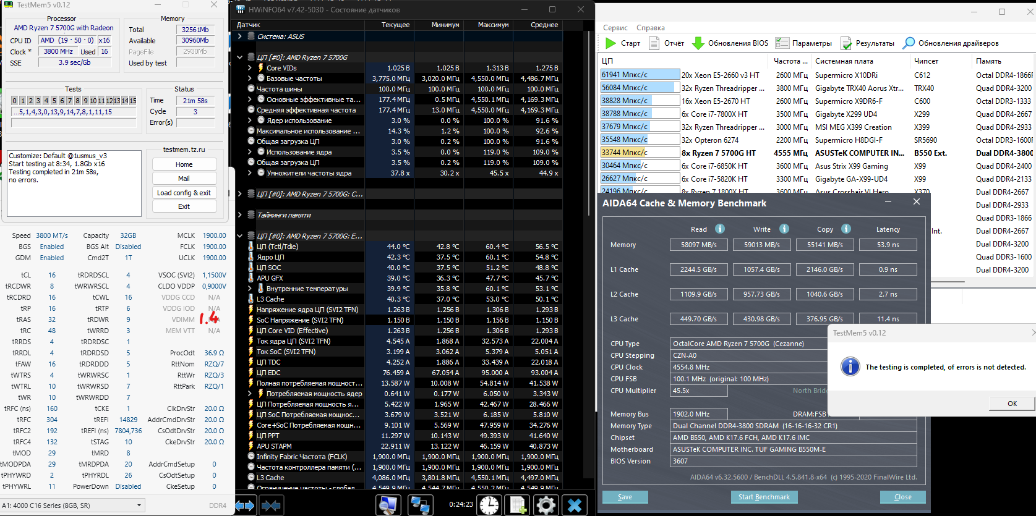Screen dimensions: 1036x516
Task: Open HWiNFO remote network monitors icon
Action: click(x=421, y=505)
